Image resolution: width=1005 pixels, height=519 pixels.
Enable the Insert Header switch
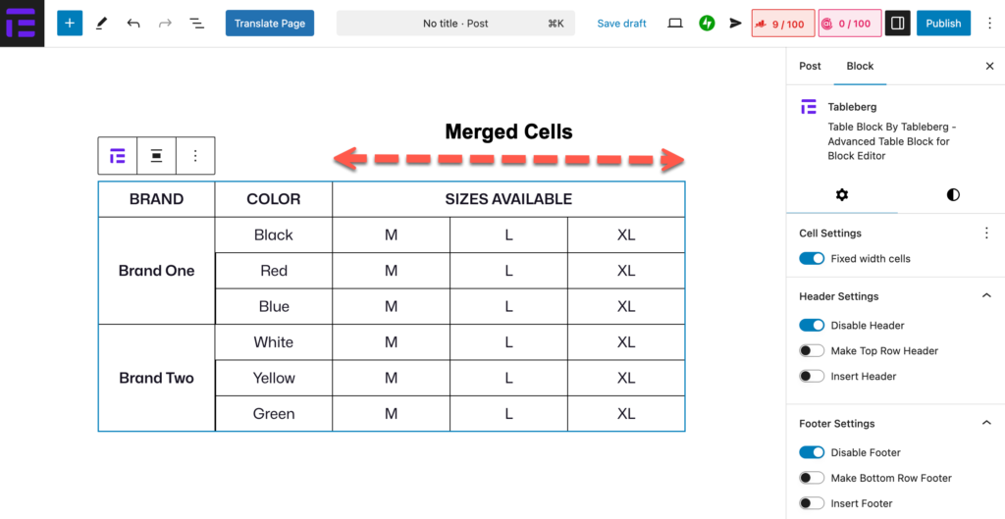(812, 376)
